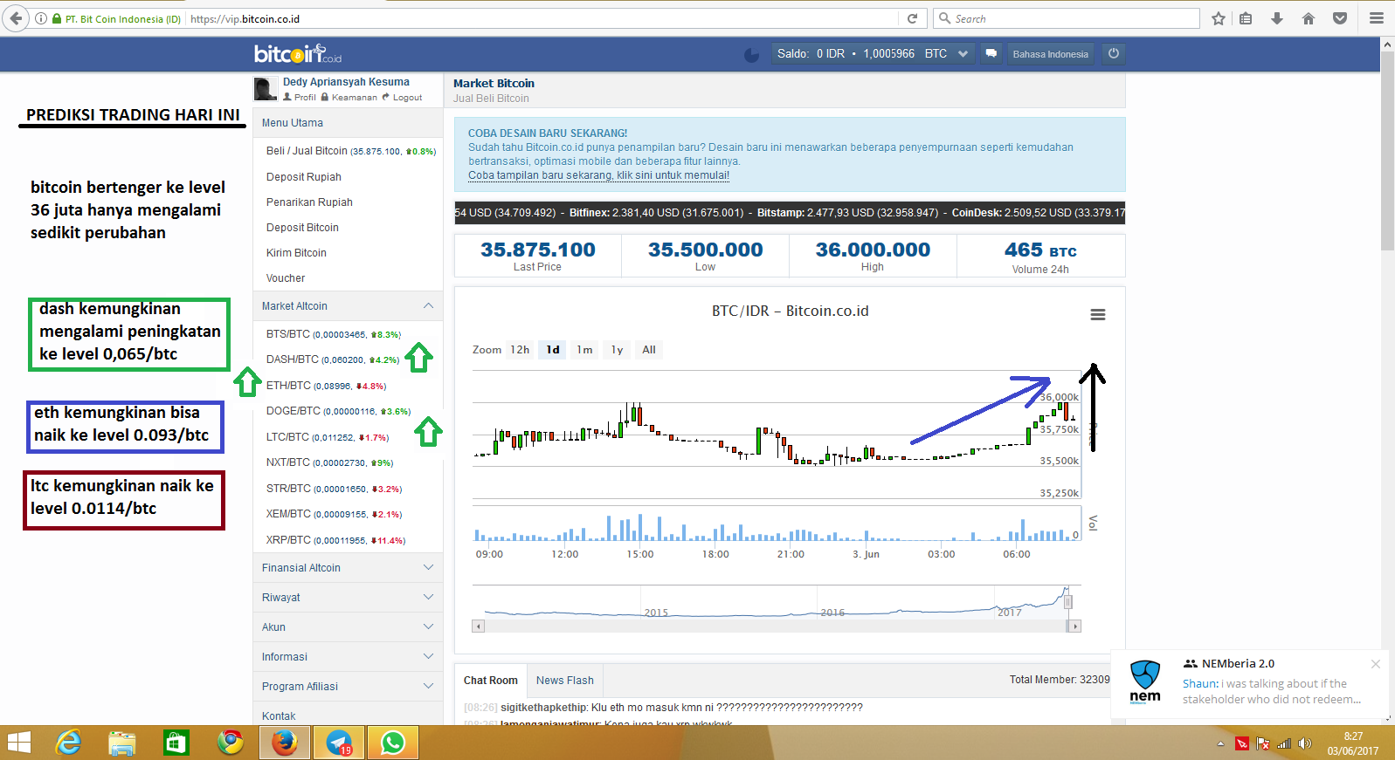Set chart zoom to 1d
Image resolution: width=1395 pixels, height=760 pixels.
click(553, 350)
